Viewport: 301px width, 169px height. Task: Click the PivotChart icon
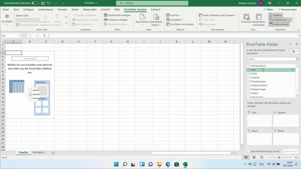pyautogui.click(x=246, y=17)
